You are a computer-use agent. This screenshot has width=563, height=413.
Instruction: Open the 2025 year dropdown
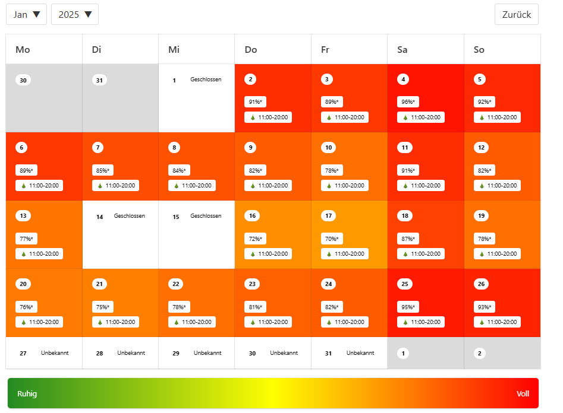pos(75,14)
